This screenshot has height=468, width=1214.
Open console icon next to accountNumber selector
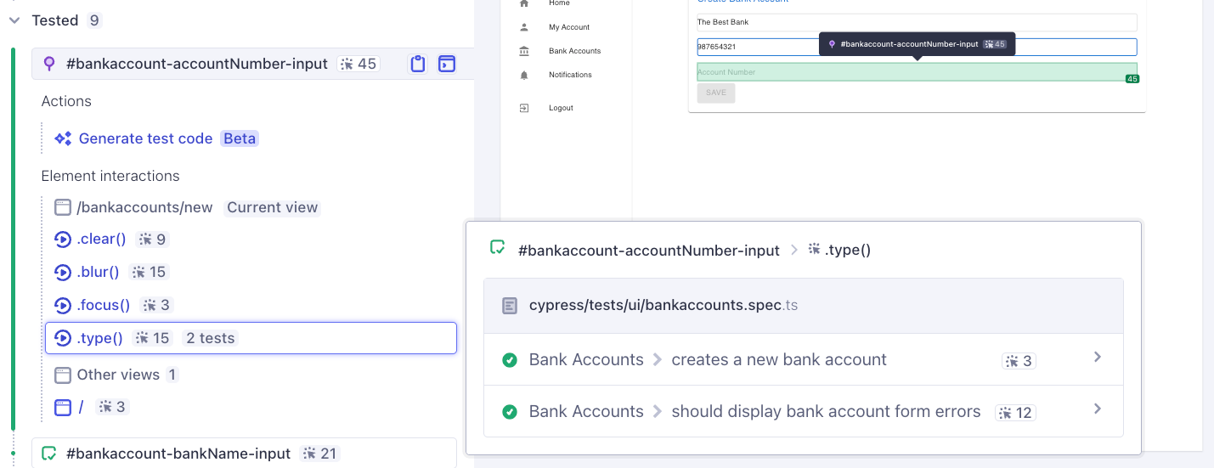click(x=447, y=64)
